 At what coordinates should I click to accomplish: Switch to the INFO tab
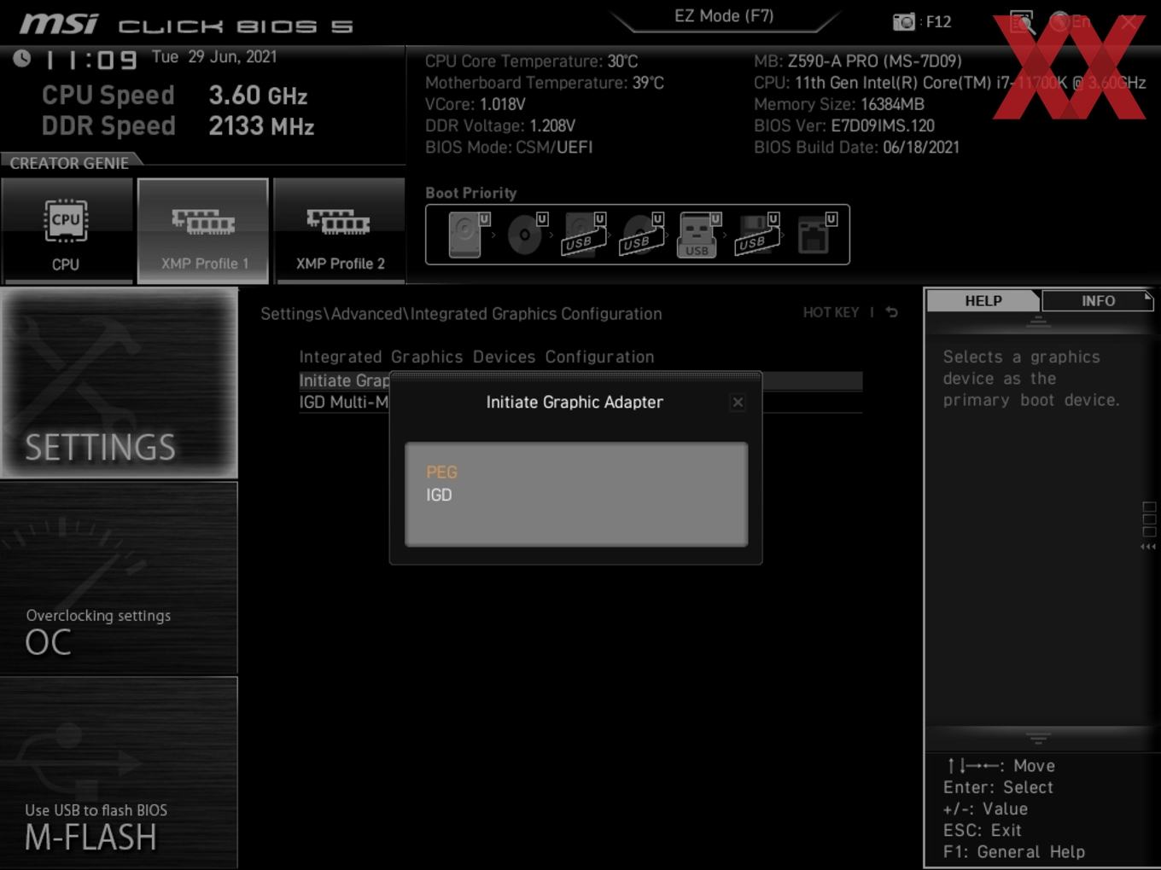point(1098,300)
